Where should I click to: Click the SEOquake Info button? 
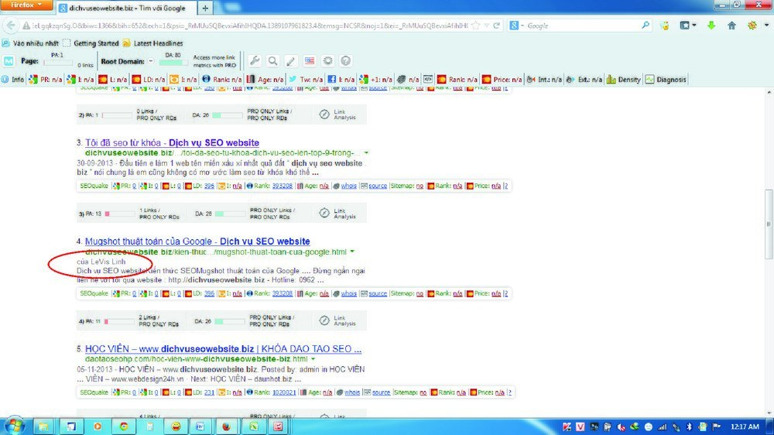pos(13,80)
